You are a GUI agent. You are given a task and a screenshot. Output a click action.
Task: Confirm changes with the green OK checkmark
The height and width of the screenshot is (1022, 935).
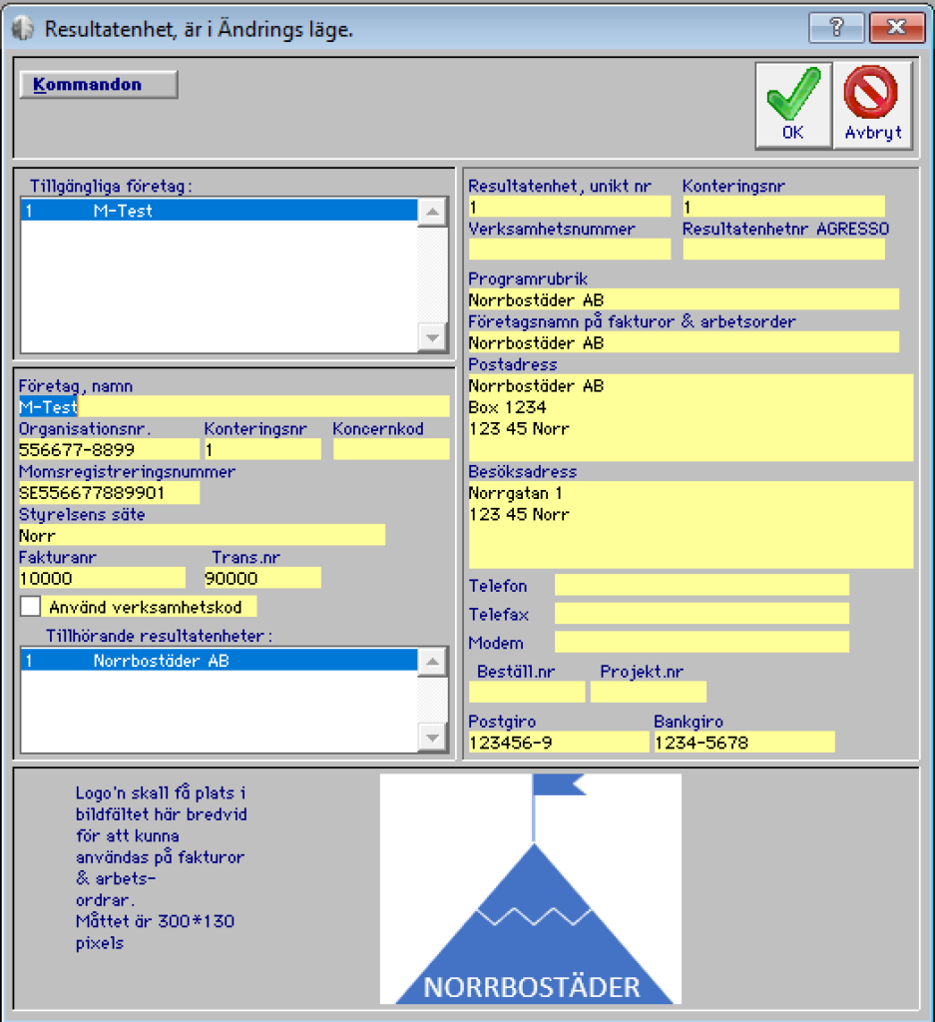[x=793, y=106]
